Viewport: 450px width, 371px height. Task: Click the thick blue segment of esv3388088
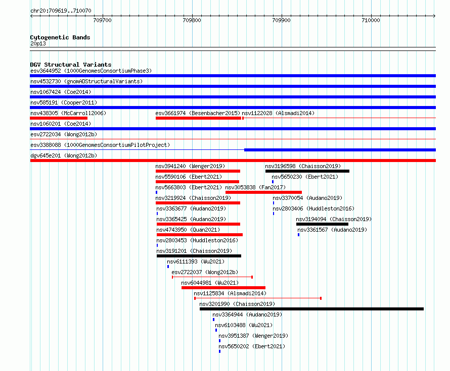click(340, 150)
